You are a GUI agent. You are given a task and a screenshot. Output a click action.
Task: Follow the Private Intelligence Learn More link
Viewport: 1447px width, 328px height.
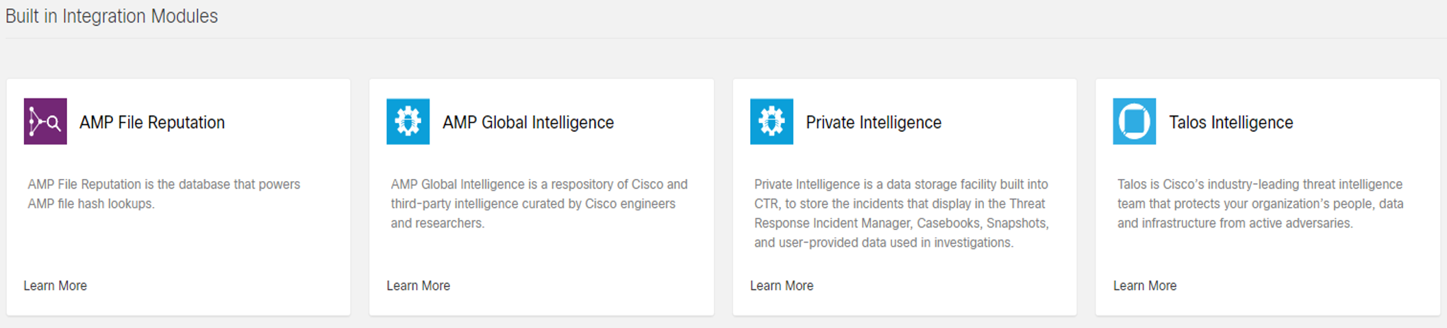pos(782,286)
